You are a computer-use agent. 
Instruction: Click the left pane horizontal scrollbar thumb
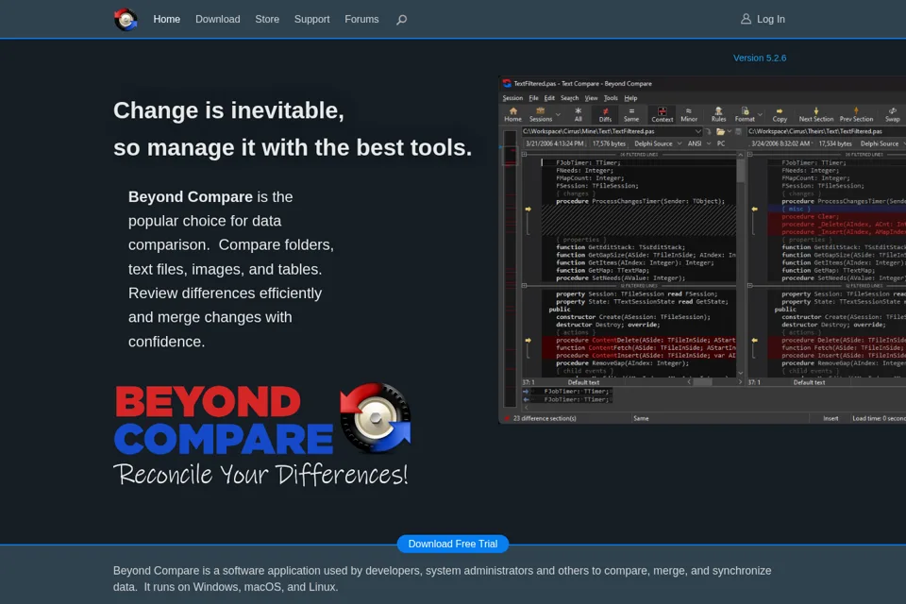pos(702,382)
